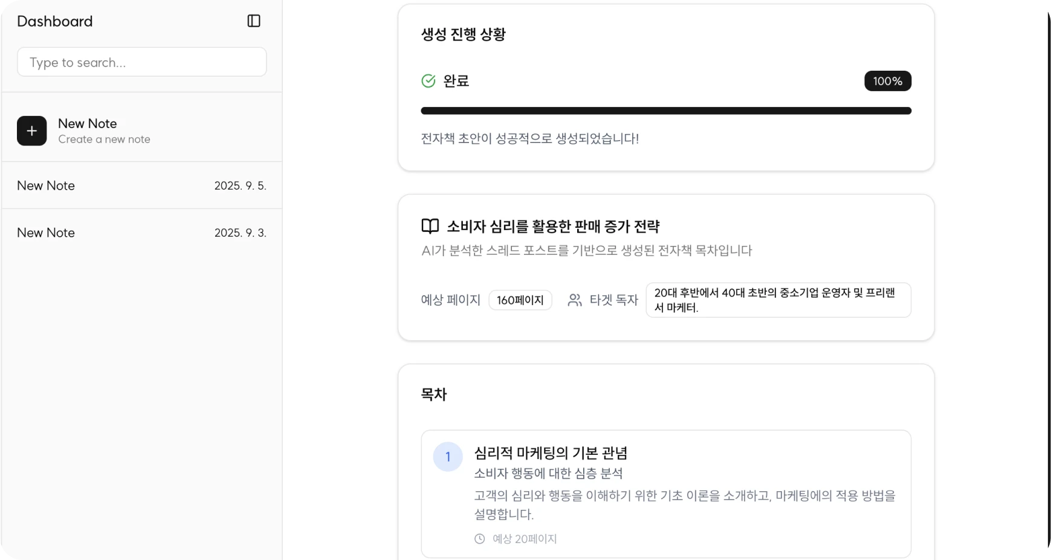This screenshot has width=1051, height=560.
Task: Click the chapter number 1 circle
Action: [448, 457]
